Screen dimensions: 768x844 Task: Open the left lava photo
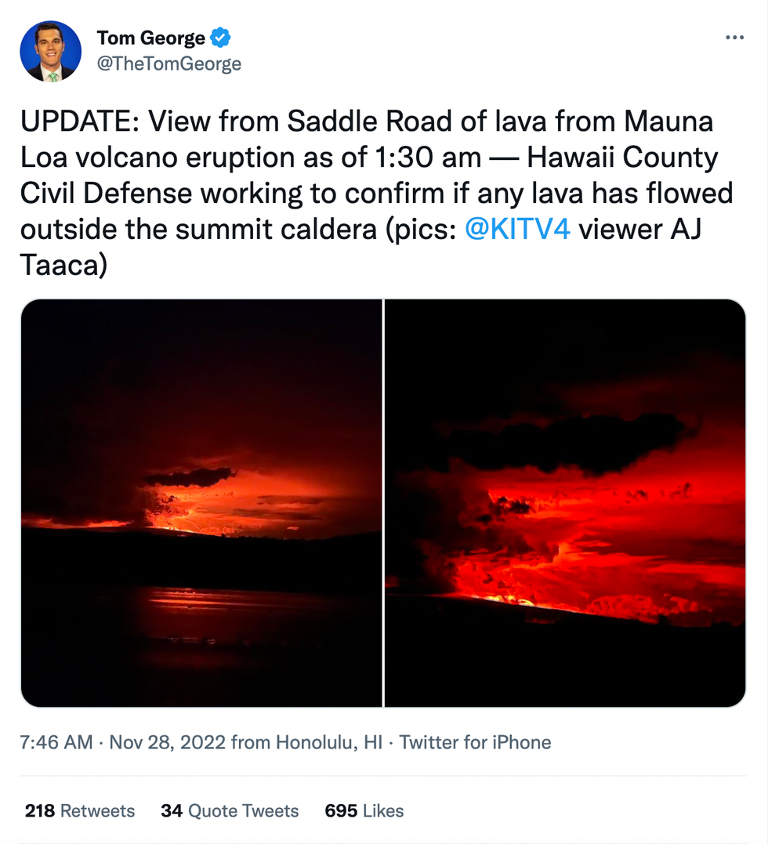(x=201, y=502)
